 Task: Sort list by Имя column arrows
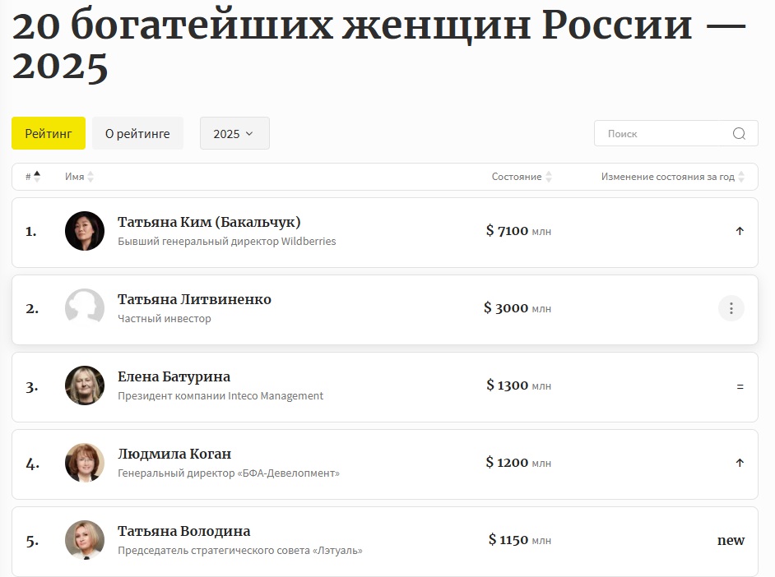90,177
